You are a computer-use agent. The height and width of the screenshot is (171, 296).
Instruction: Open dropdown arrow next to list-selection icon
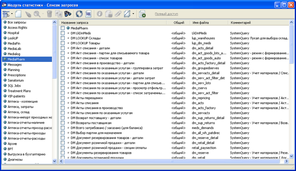coord(12,14)
